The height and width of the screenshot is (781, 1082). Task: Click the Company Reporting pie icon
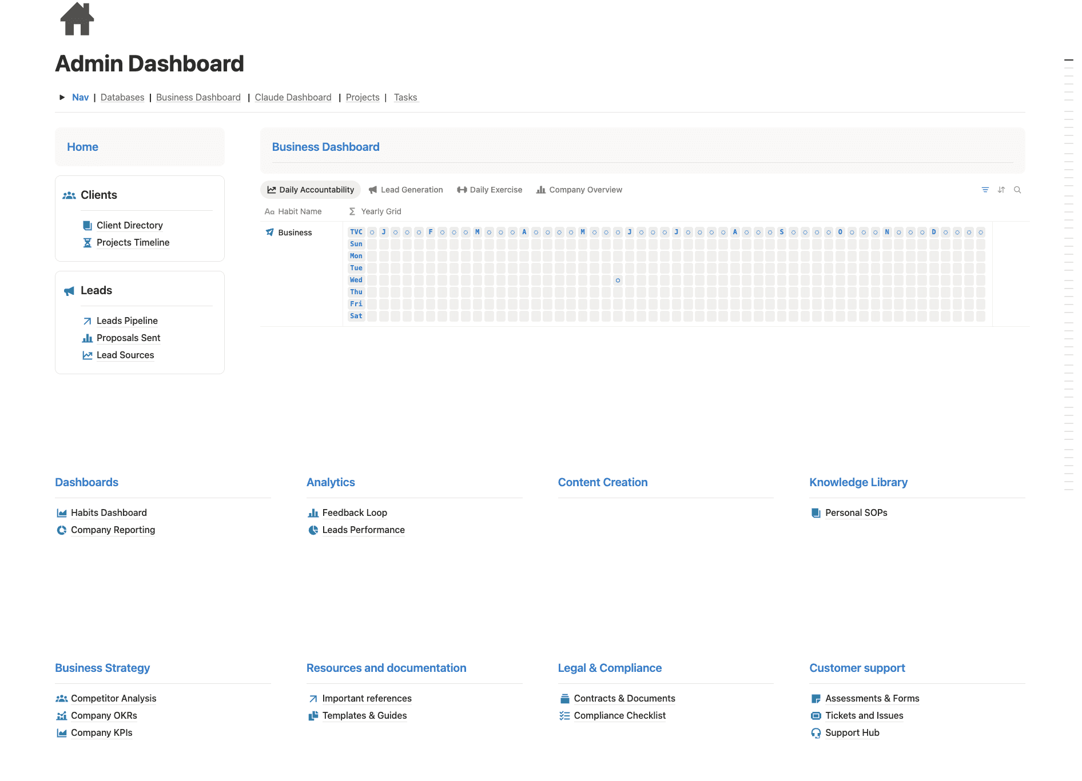tap(62, 530)
